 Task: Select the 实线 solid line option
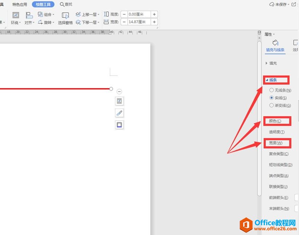pos(271,98)
